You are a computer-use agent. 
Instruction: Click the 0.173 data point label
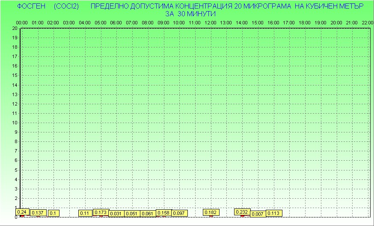tap(101, 212)
